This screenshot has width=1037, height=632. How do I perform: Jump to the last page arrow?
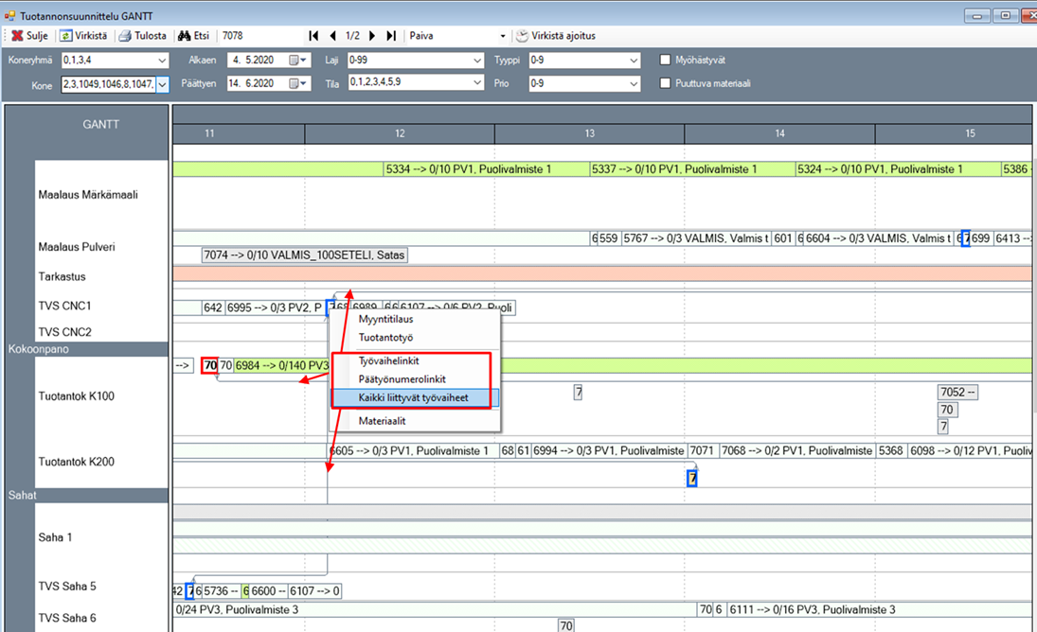coord(391,36)
